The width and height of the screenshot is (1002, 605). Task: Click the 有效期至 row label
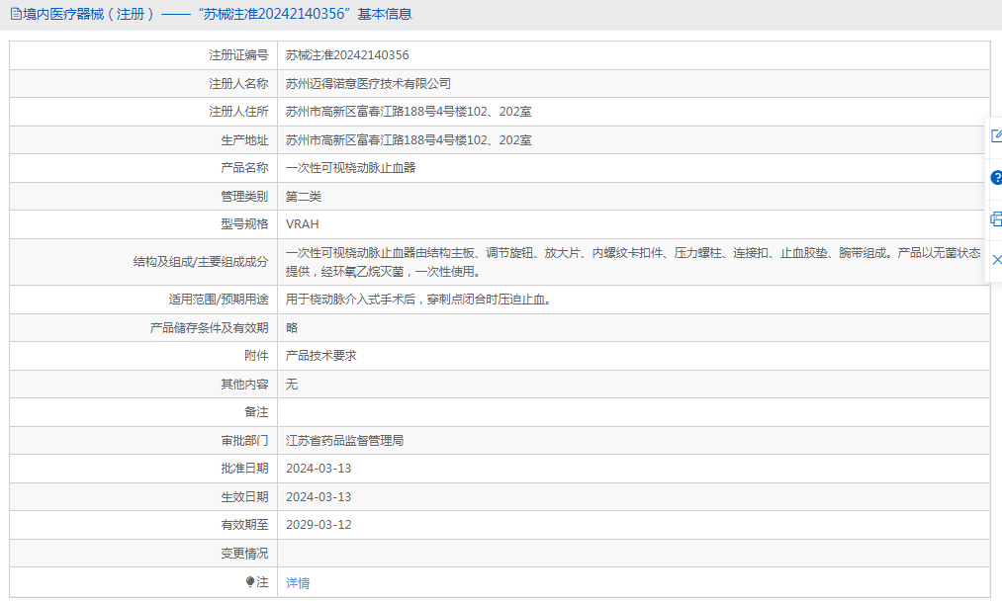(x=244, y=525)
